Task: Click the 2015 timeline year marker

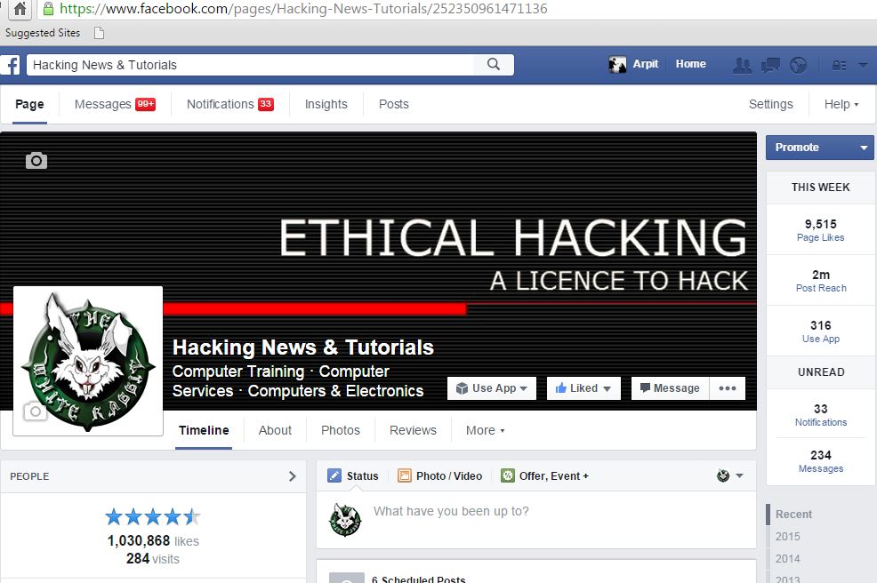Action: click(x=787, y=537)
